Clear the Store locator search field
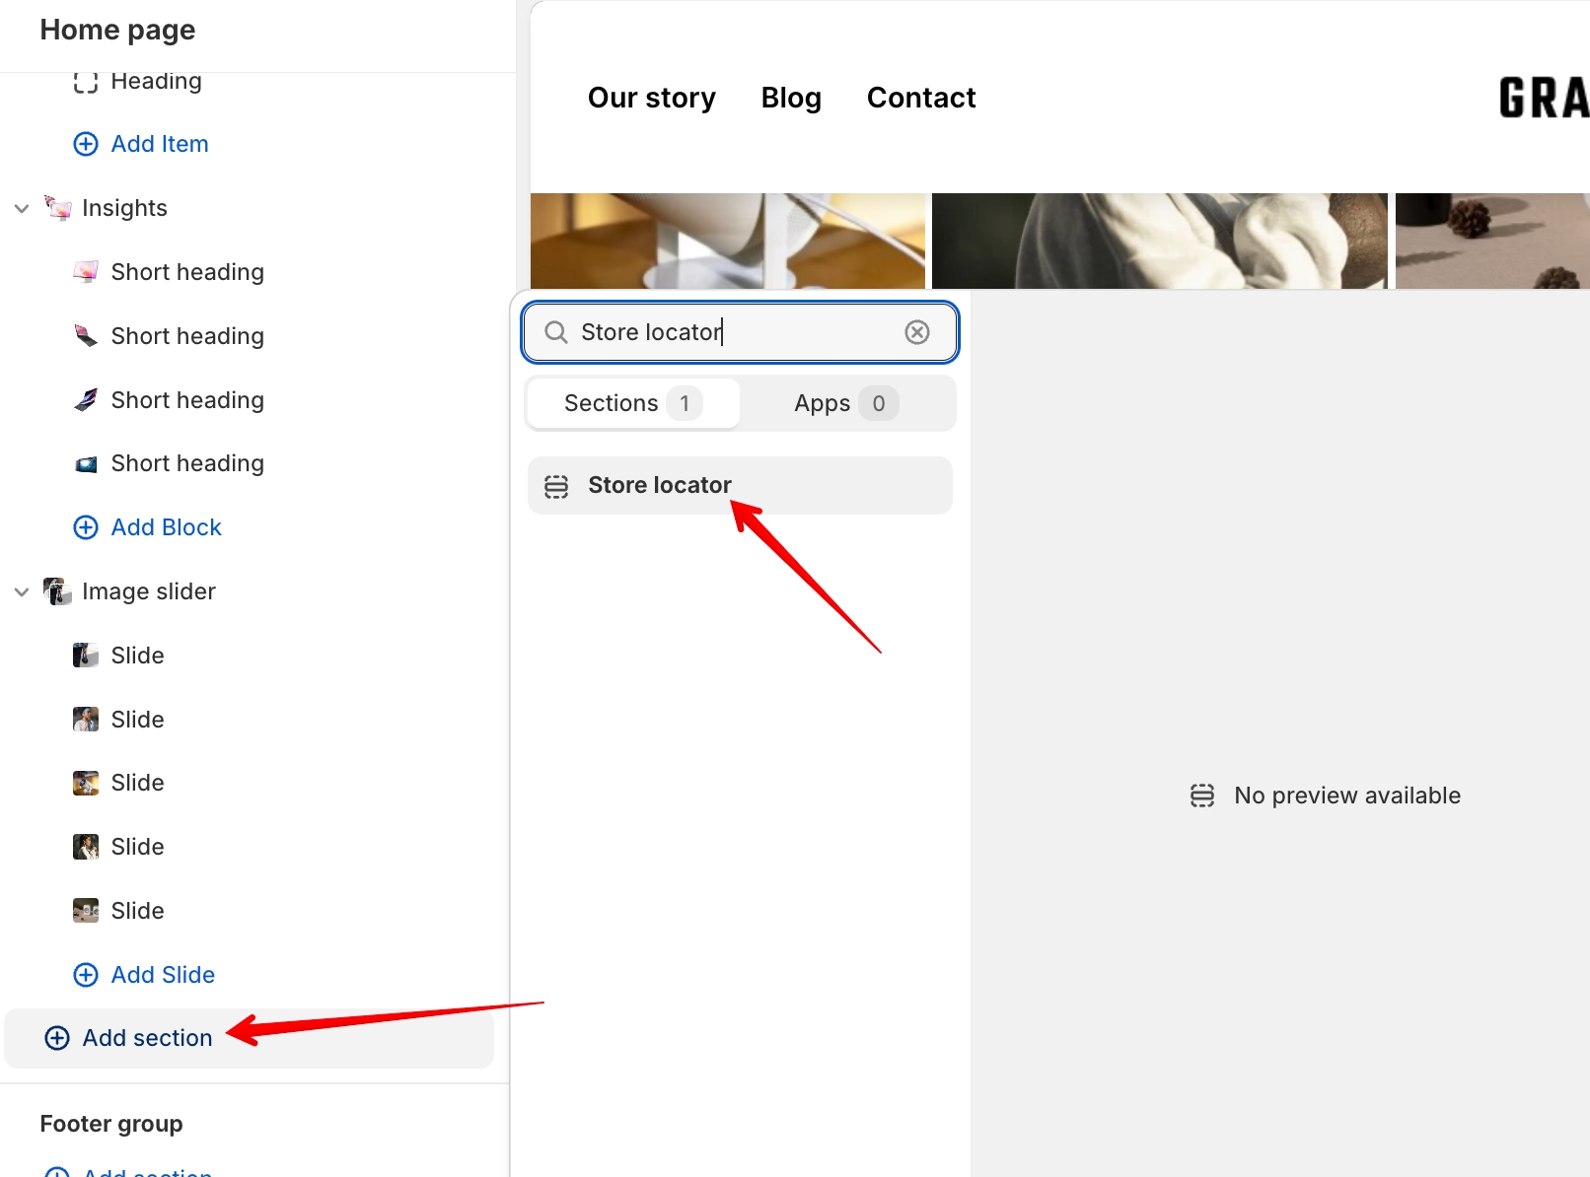 coord(916,332)
